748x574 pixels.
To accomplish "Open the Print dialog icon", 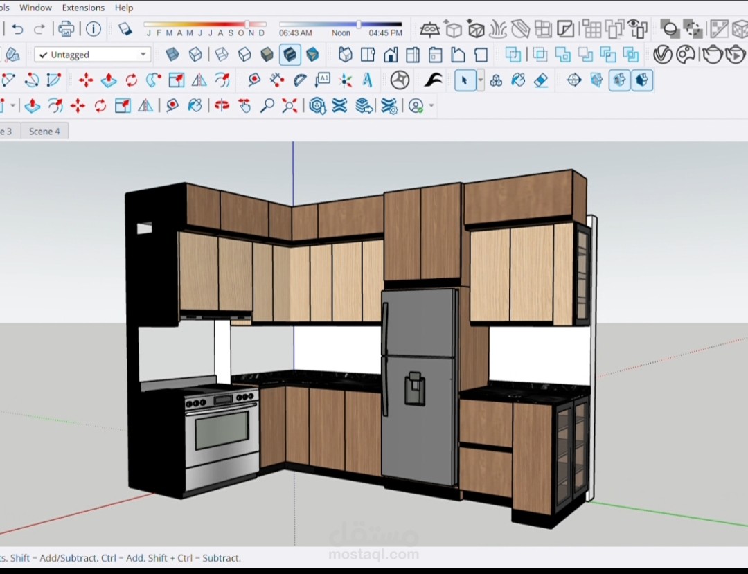I will (x=66, y=29).
